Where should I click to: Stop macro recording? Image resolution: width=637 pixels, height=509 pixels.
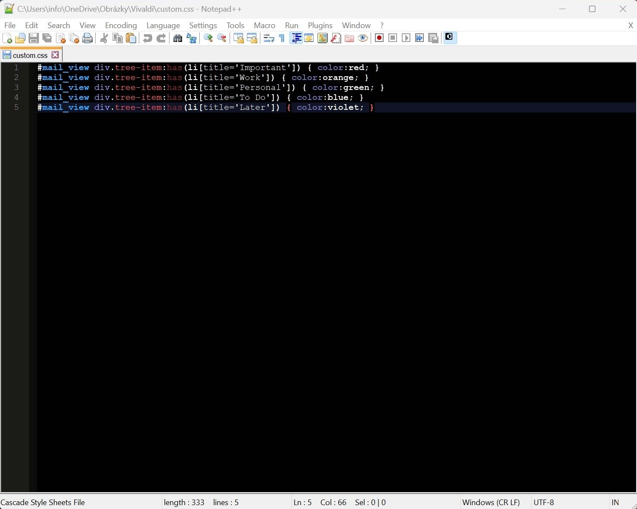[x=393, y=38]
